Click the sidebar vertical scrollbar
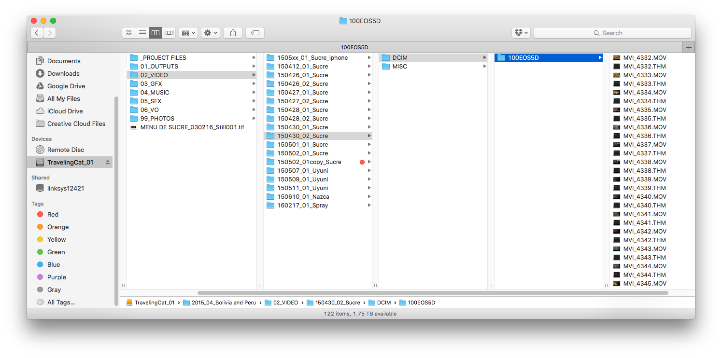 tap(116, 200)
